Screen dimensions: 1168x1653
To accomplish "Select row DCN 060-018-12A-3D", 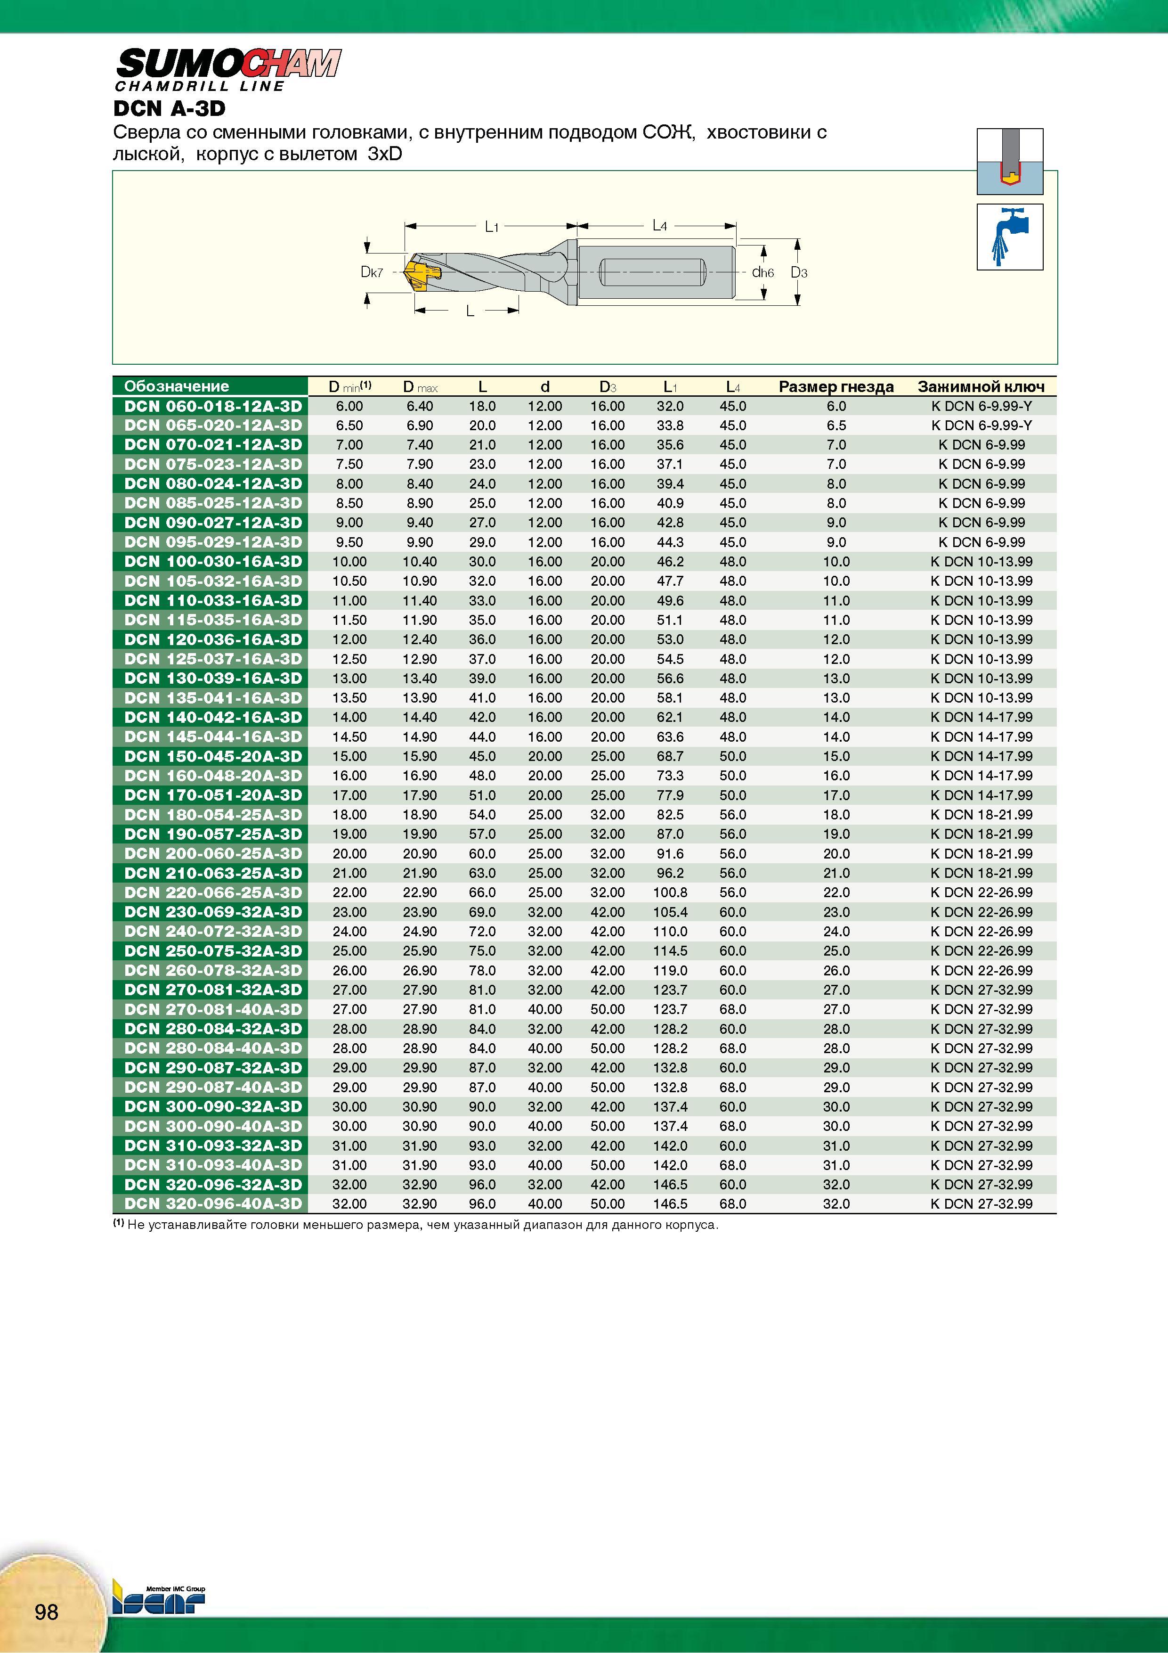I will (584, 406).
